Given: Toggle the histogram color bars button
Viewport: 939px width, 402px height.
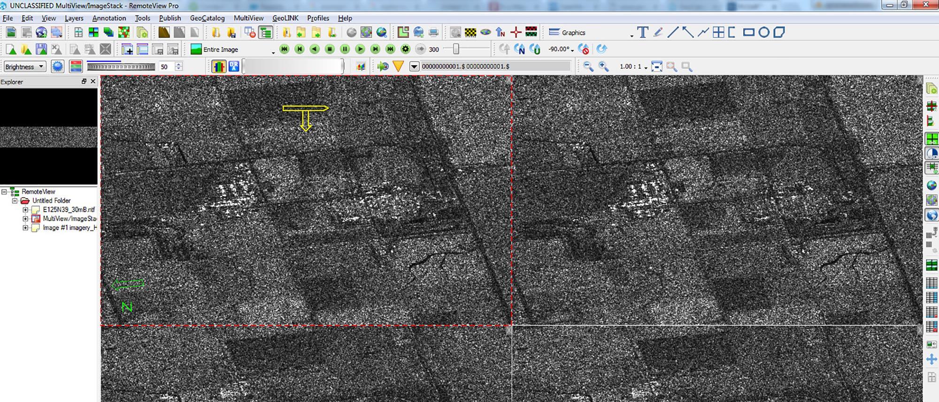Looking at the screenshot, I should coord(219,67).
